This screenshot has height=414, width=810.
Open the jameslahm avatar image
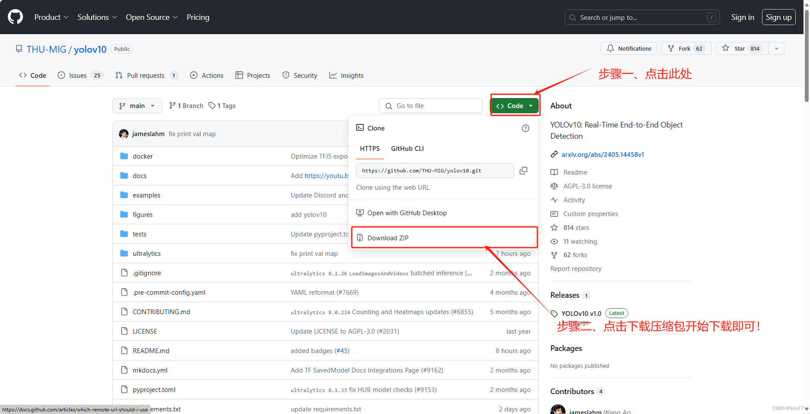pos(124,134)
